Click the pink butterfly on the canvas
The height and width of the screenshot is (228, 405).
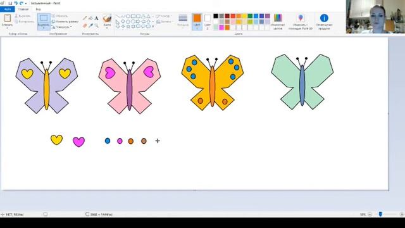pyautogui.click(x=129, y=86)
